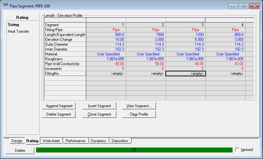Click the pipe segment window title icon
The image size is (263, 159).
click(x=6, y=5)
